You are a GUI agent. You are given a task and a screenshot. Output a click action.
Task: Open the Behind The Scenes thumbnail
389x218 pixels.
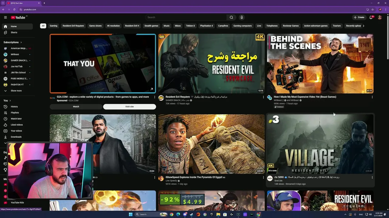point(320,64)
